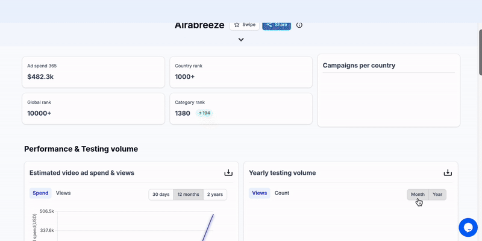Image resolution: width=482 pixels, height=241 pixels.
Task: Switch to the Count tab
Action: (x=281, y=193)
